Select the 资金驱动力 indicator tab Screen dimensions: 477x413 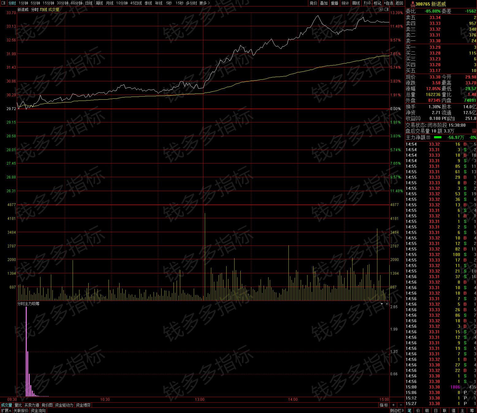(x=64, y=405)
